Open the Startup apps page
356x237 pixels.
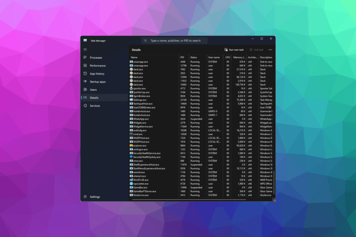[x=105, y=82]
